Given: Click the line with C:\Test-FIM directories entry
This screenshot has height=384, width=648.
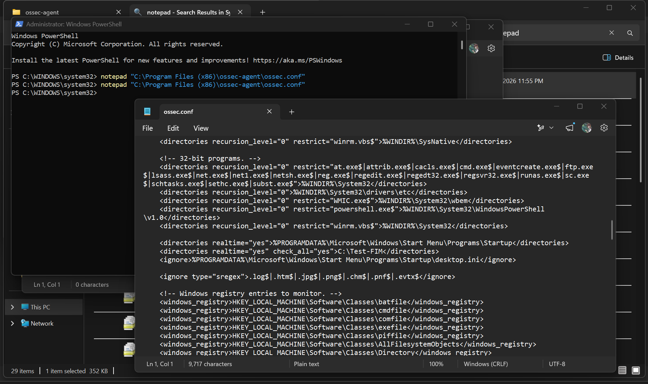Looking at the screenshot, I should click(x=299, y=251).
